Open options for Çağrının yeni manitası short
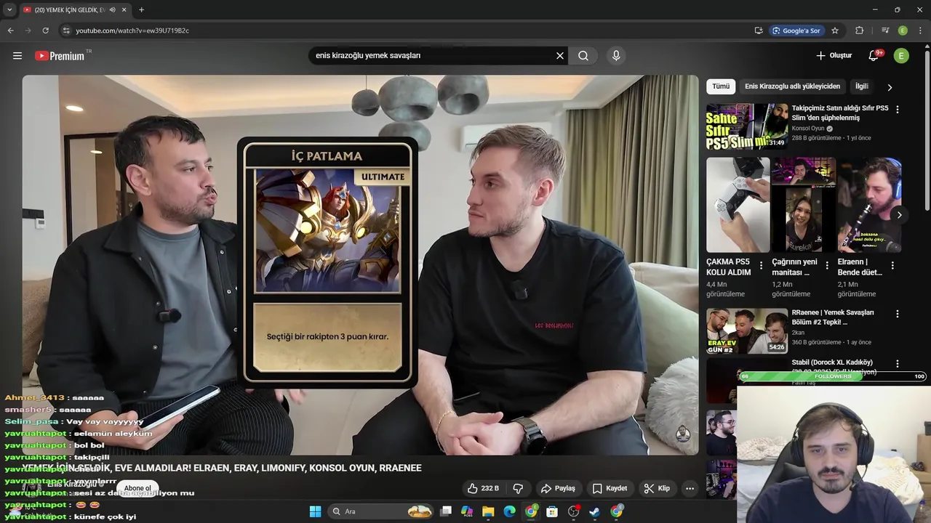The width and height of the screenshot is (931, 523). (x=827, y=266)
